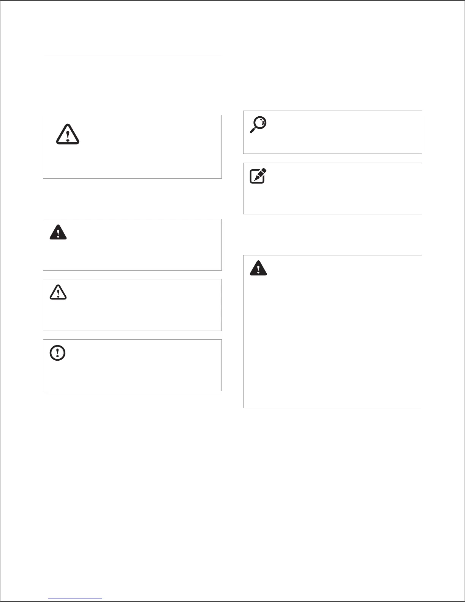The height and width of the screenshot is (602, 465).
Task: Click the small outlined warning triangle icon
Action: pos(58,292)
